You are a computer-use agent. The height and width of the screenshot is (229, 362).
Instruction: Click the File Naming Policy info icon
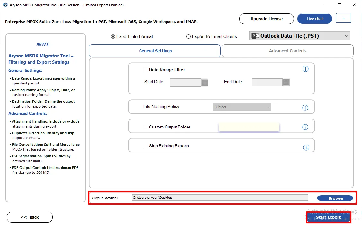click(x=305, y=108)
